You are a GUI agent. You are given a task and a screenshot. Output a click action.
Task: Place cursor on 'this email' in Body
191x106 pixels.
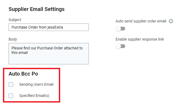coord(20,53)
